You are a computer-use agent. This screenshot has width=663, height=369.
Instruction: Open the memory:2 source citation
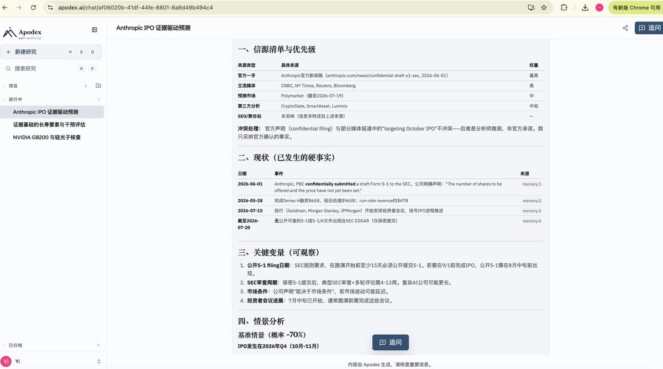pyautogui.click(x=532, y=201)
